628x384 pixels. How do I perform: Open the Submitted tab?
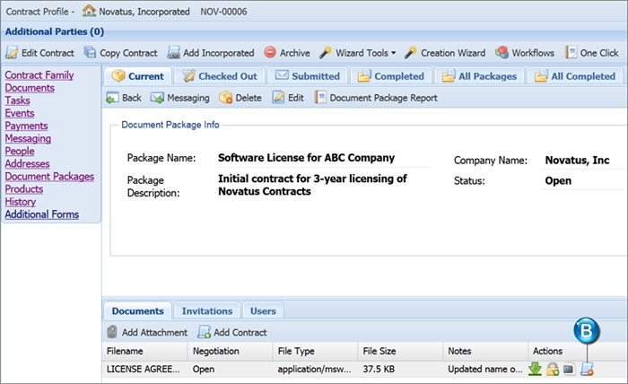(308, 76)
